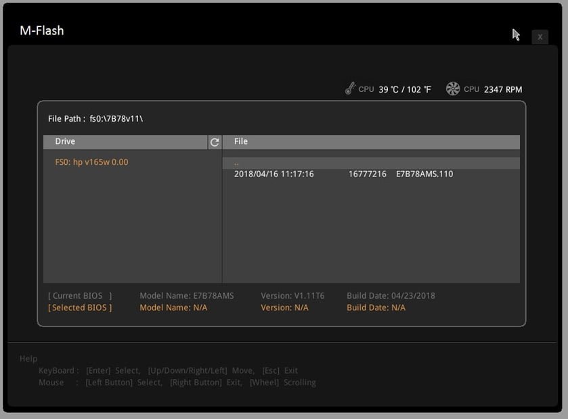Click the M-Flash title text
Image resolution: width=568 pixels, height=419 pixels.
[42, 31]
